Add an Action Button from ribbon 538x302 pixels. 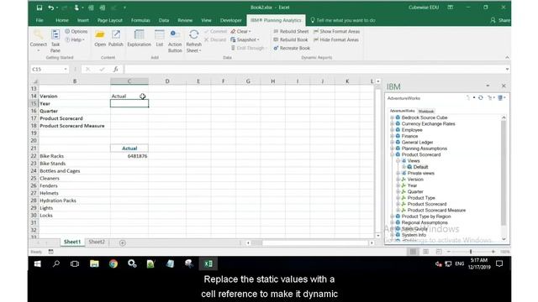click(x=175, y=41)
